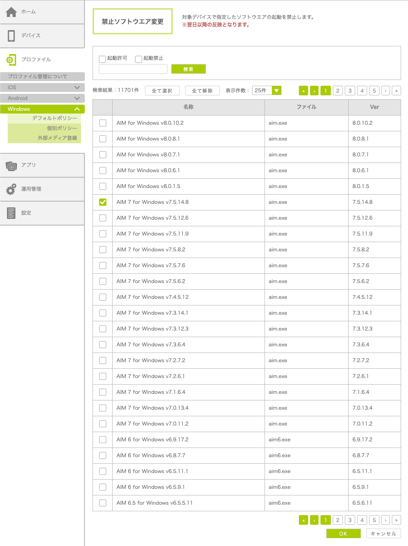This screenshot has width=408, height=546.
Task: Check the AIM 7 for Windows v7.1.6.4 row
Action: point(103,392)
